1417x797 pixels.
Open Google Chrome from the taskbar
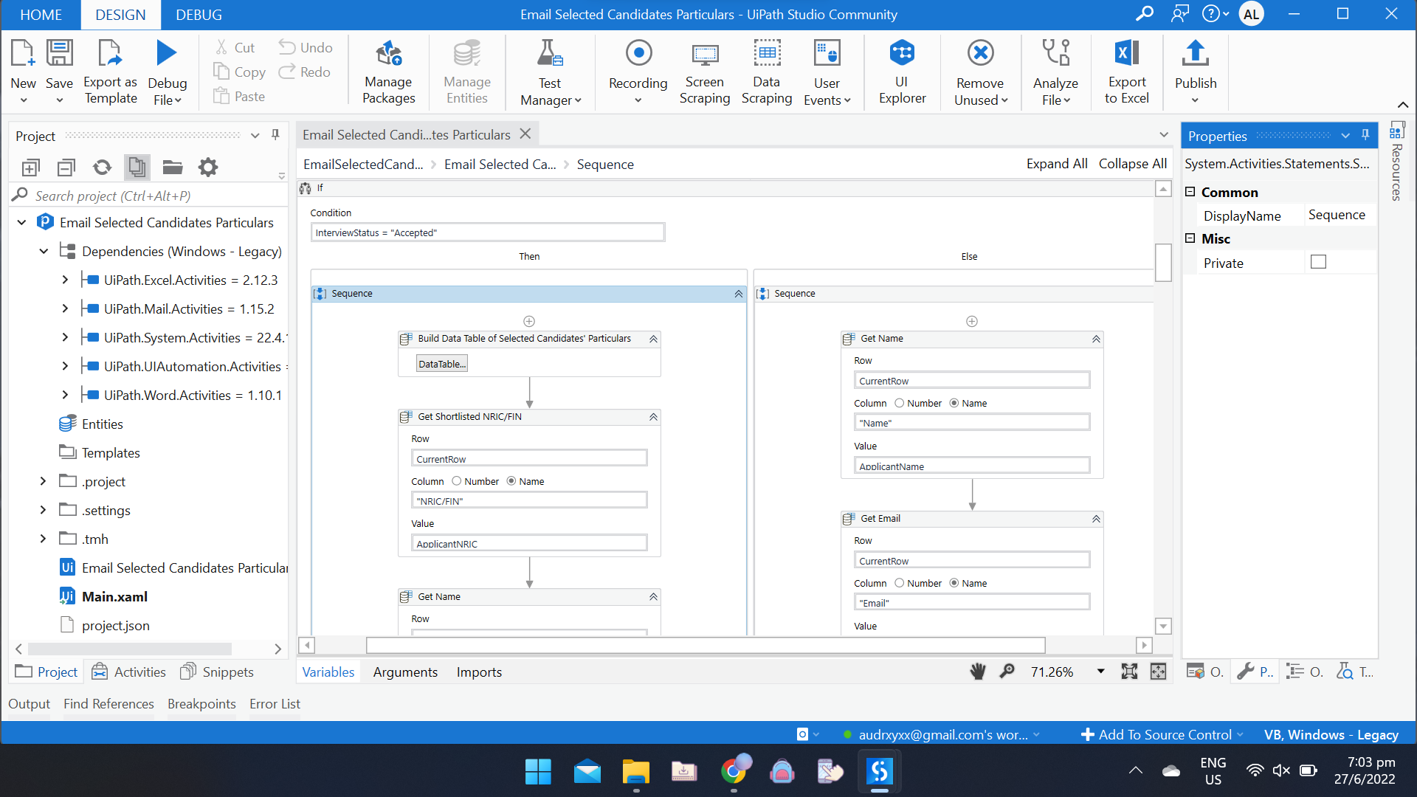click(735, 770)
